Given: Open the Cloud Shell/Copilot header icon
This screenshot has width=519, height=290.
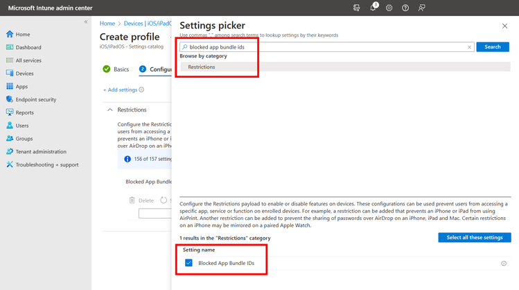Looking at the screenshot, I should click(x=356, y=8).
